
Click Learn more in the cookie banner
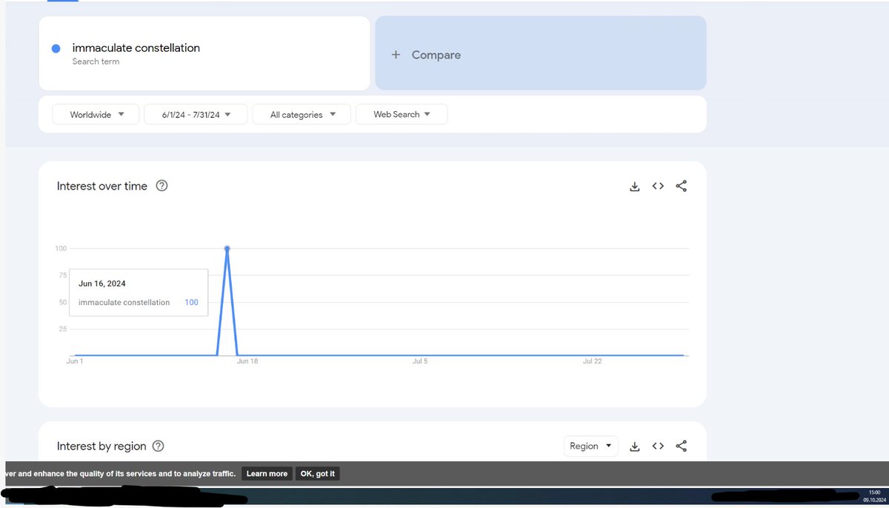tap(267, 474)
